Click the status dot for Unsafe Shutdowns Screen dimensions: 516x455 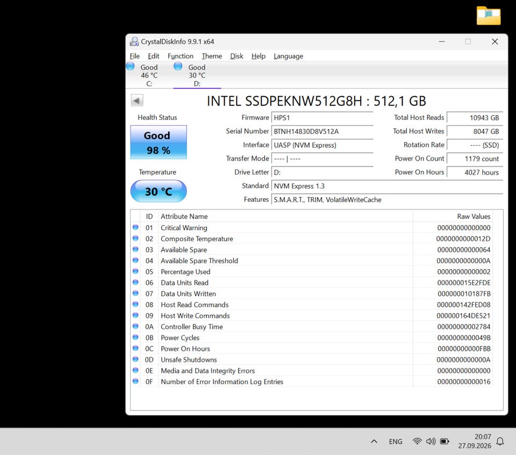[135, 359]
